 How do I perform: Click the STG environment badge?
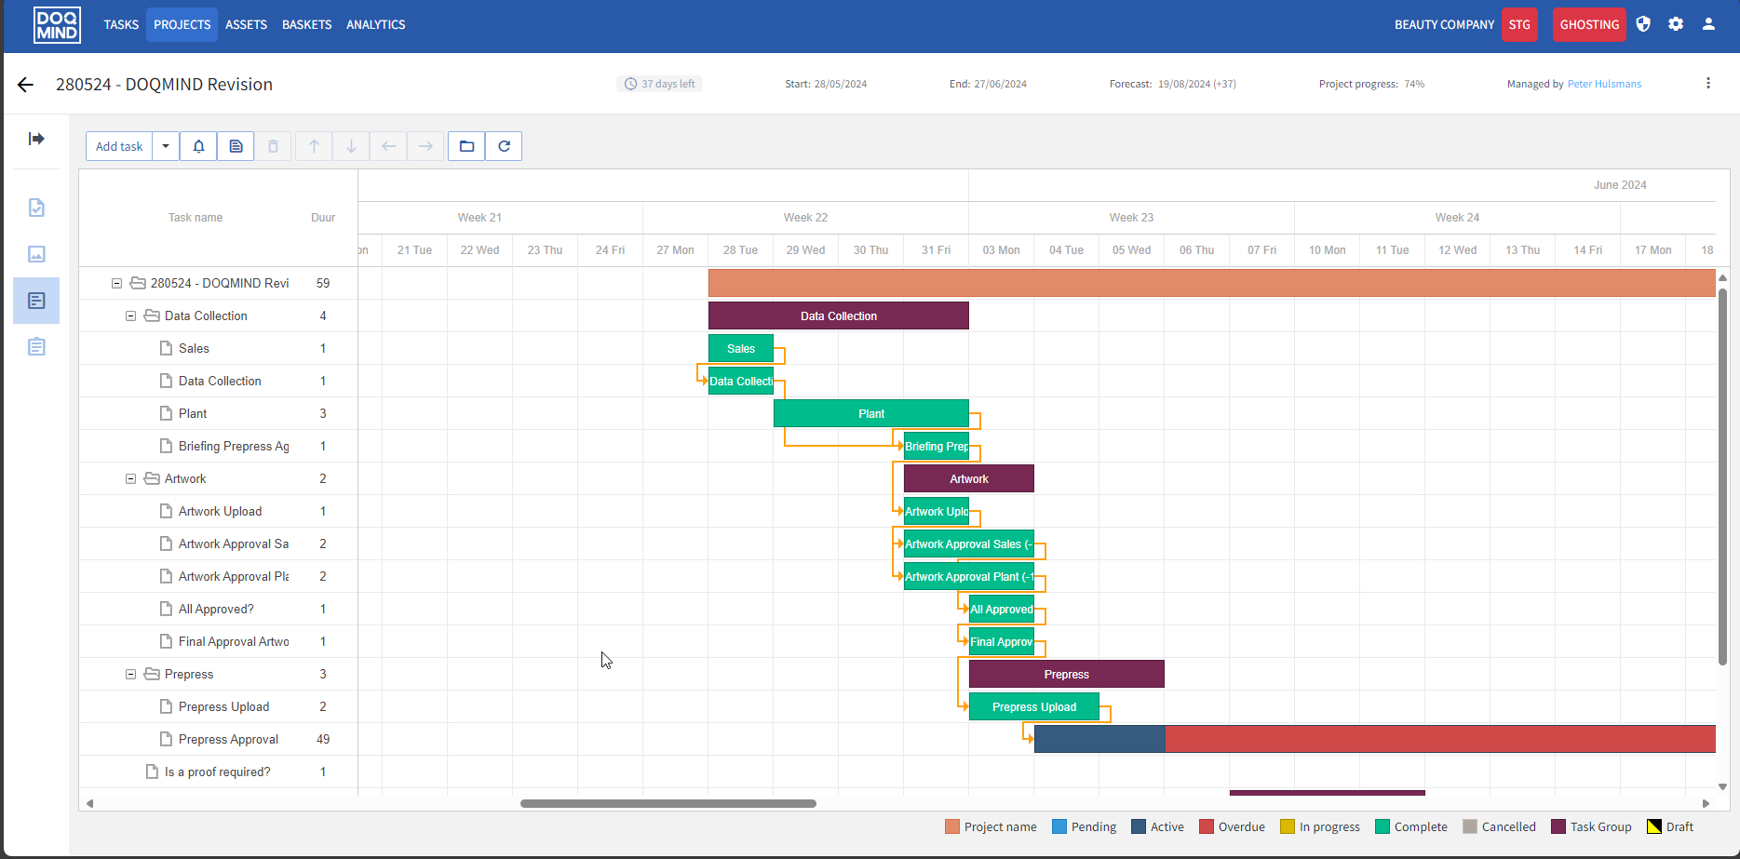pos(1519,25)
